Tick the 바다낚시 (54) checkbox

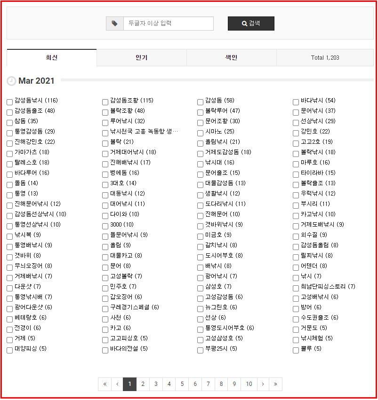coord(296,102)
